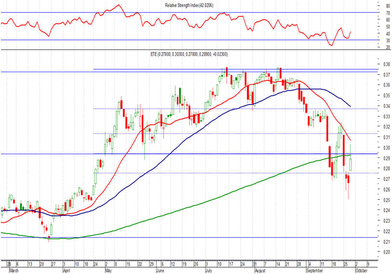Select the 0.27 price axis label

point(387,179)
